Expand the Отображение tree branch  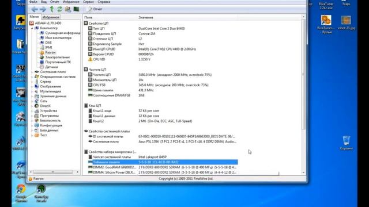pos(32,87)
